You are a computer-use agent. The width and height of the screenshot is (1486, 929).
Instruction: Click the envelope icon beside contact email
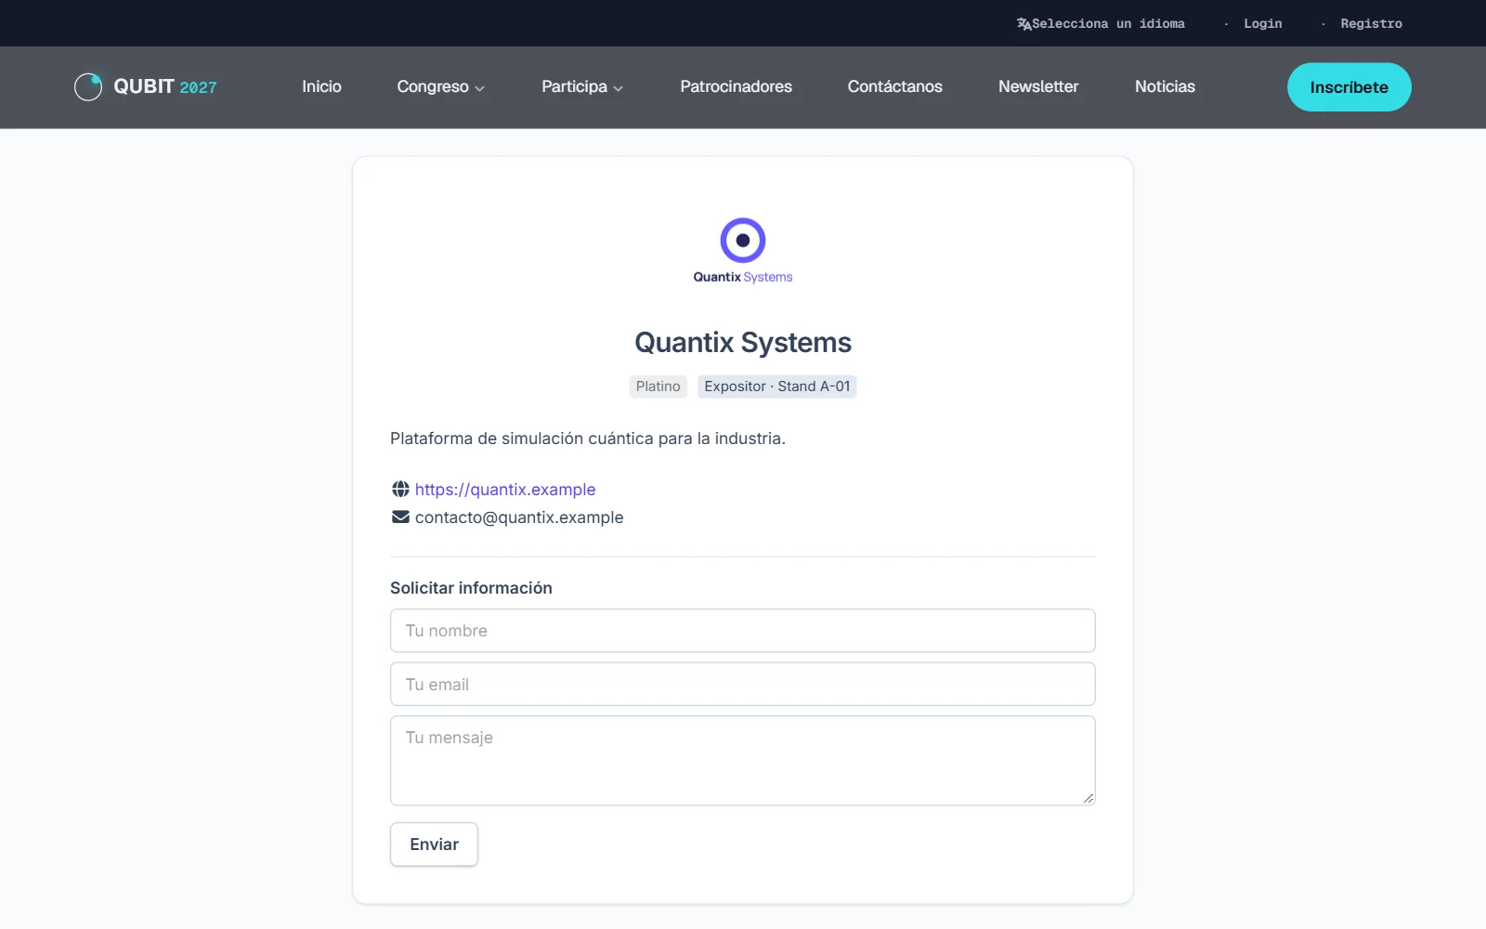[x=400, y=517]
